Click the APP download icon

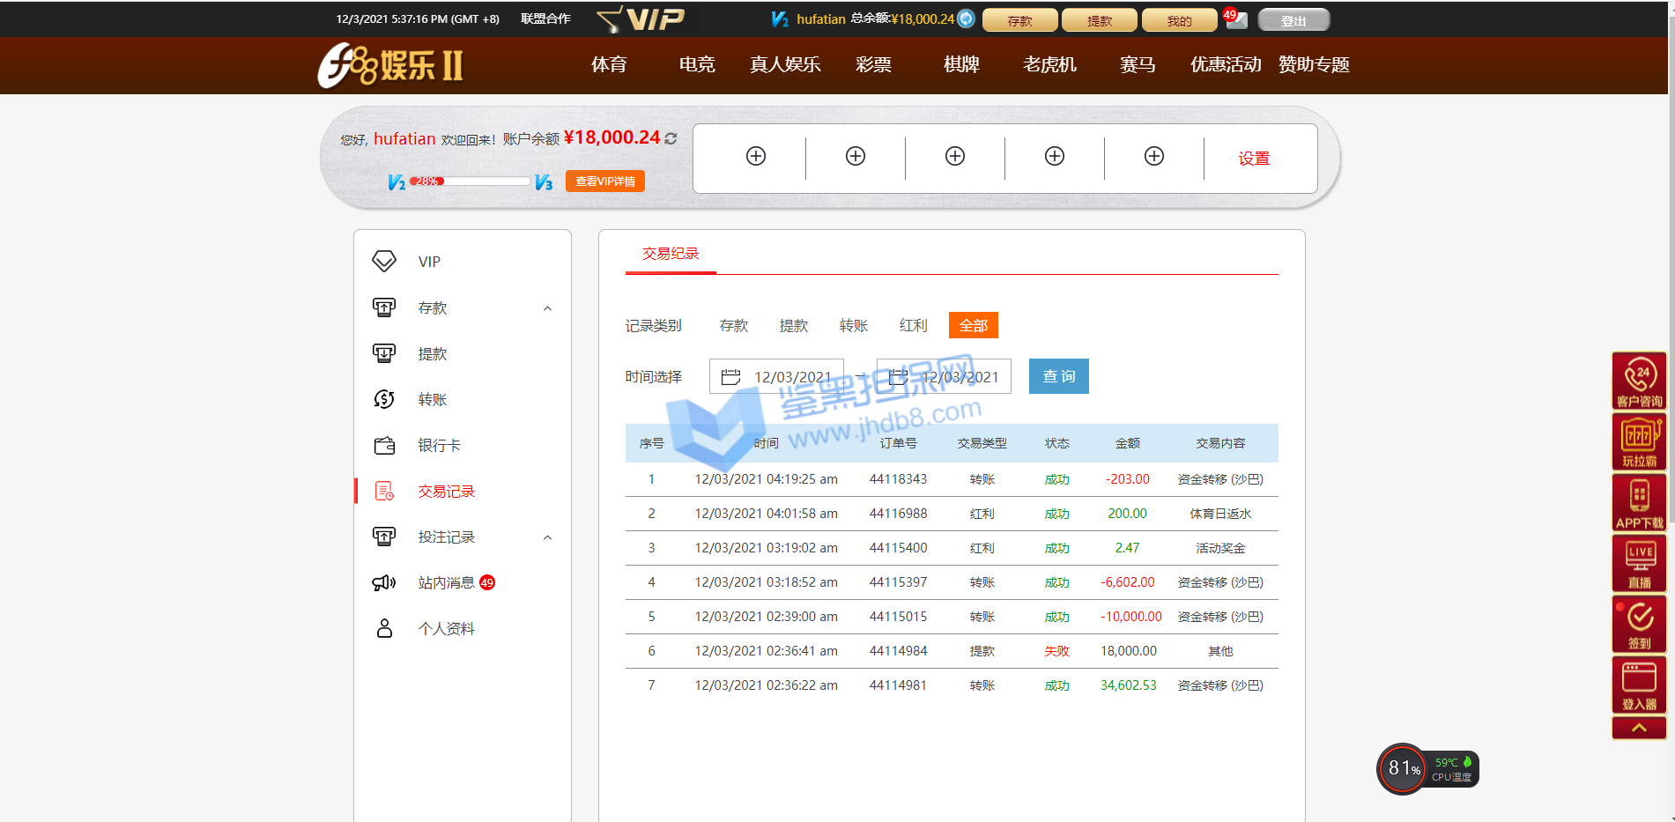click(x=1639, y=502)
